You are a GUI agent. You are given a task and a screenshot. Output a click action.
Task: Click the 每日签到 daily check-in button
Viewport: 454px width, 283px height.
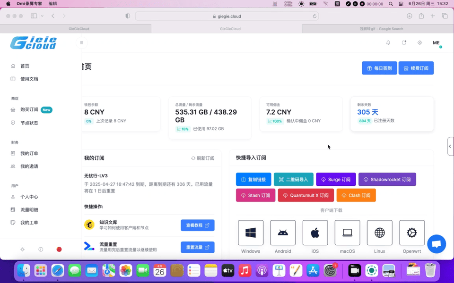click(x=379, y=68)
